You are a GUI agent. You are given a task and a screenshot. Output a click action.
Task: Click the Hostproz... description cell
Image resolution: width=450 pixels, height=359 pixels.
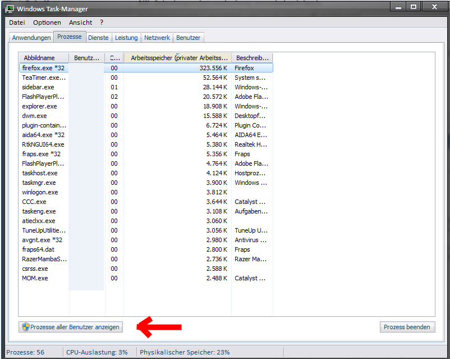pyautogui.click(x=250, y=173)
